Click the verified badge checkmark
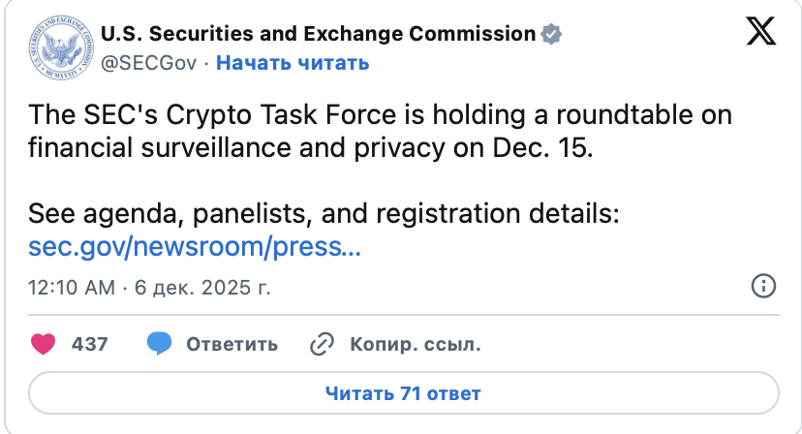 (x=552, y=35)
